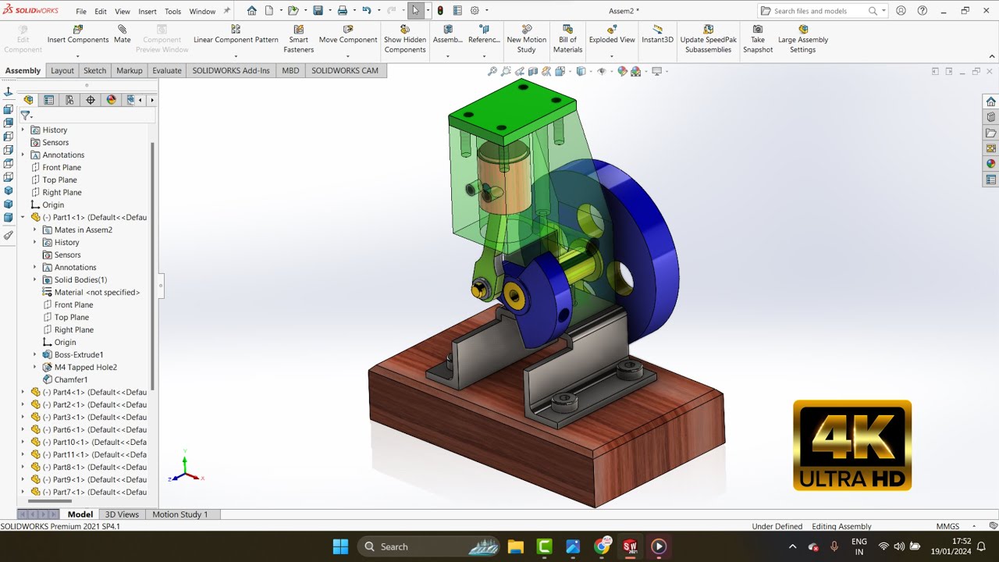Pin the menu bar pushpin
Screen dimensions: 999x562
pos(226,11)
